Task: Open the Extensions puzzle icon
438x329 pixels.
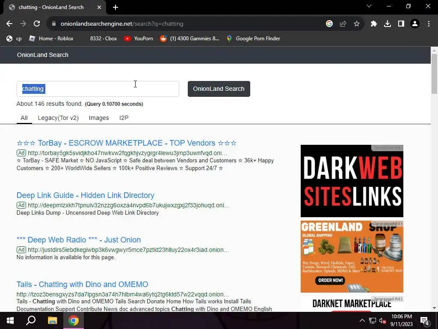Action: tap(374, 24)
